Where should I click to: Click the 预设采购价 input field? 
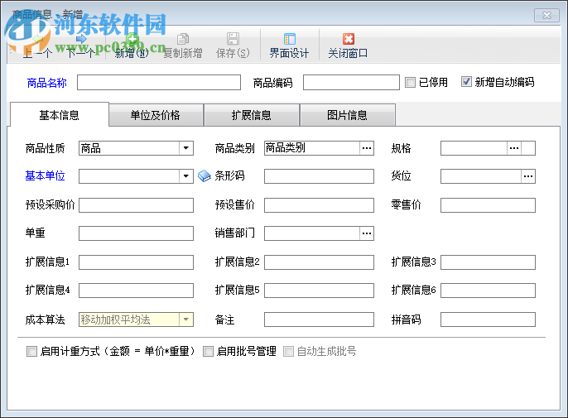(x=136, y=205)
